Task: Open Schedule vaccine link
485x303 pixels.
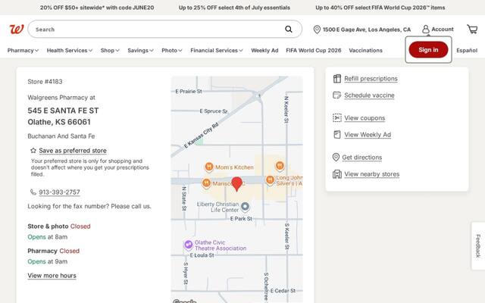Action: (369, 95)
